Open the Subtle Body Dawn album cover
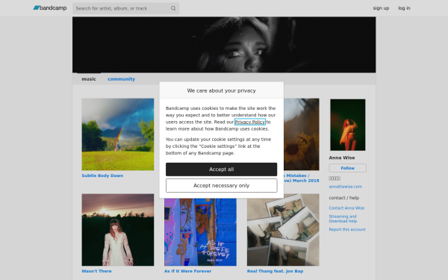Screen dimensions: 448x280 pyautogui.click(x=118, y=134)
